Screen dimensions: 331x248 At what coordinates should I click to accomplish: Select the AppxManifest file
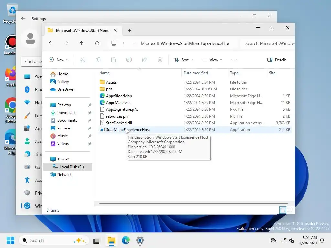tap(118, 102)
